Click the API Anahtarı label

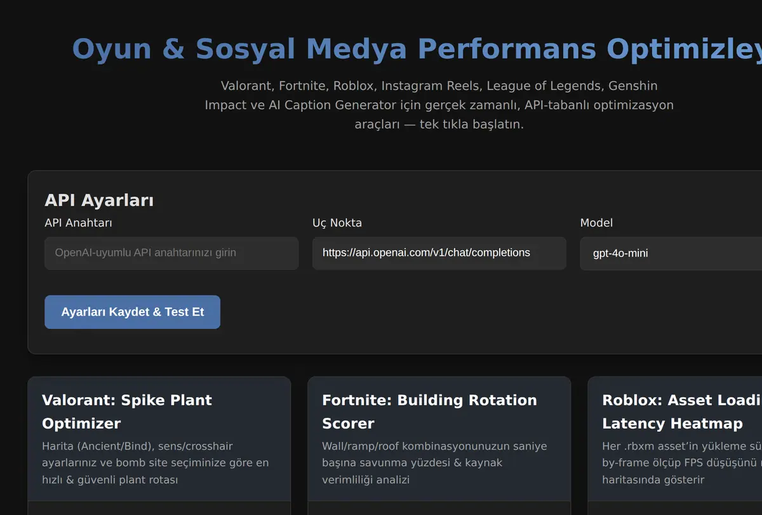tap(79, 223)
